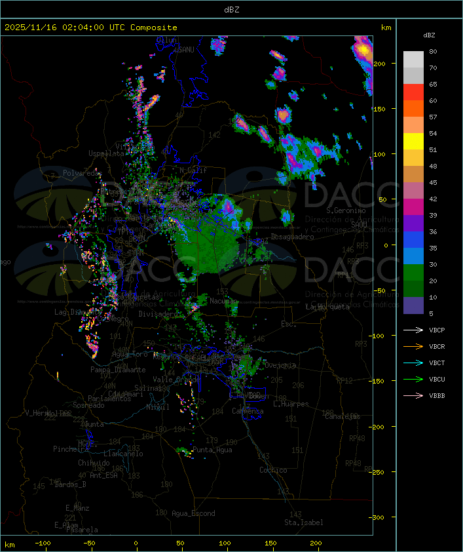Pick the red 60-65 dBZ legend swatch

413,92
